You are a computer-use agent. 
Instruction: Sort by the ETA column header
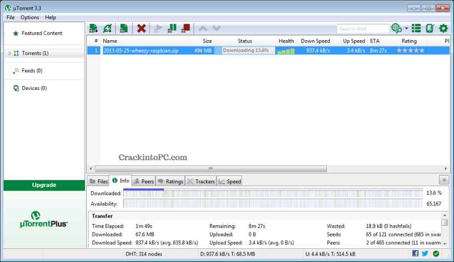379,41
